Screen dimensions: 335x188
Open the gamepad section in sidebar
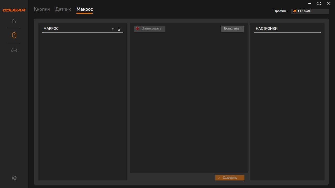tap(14, 50)
